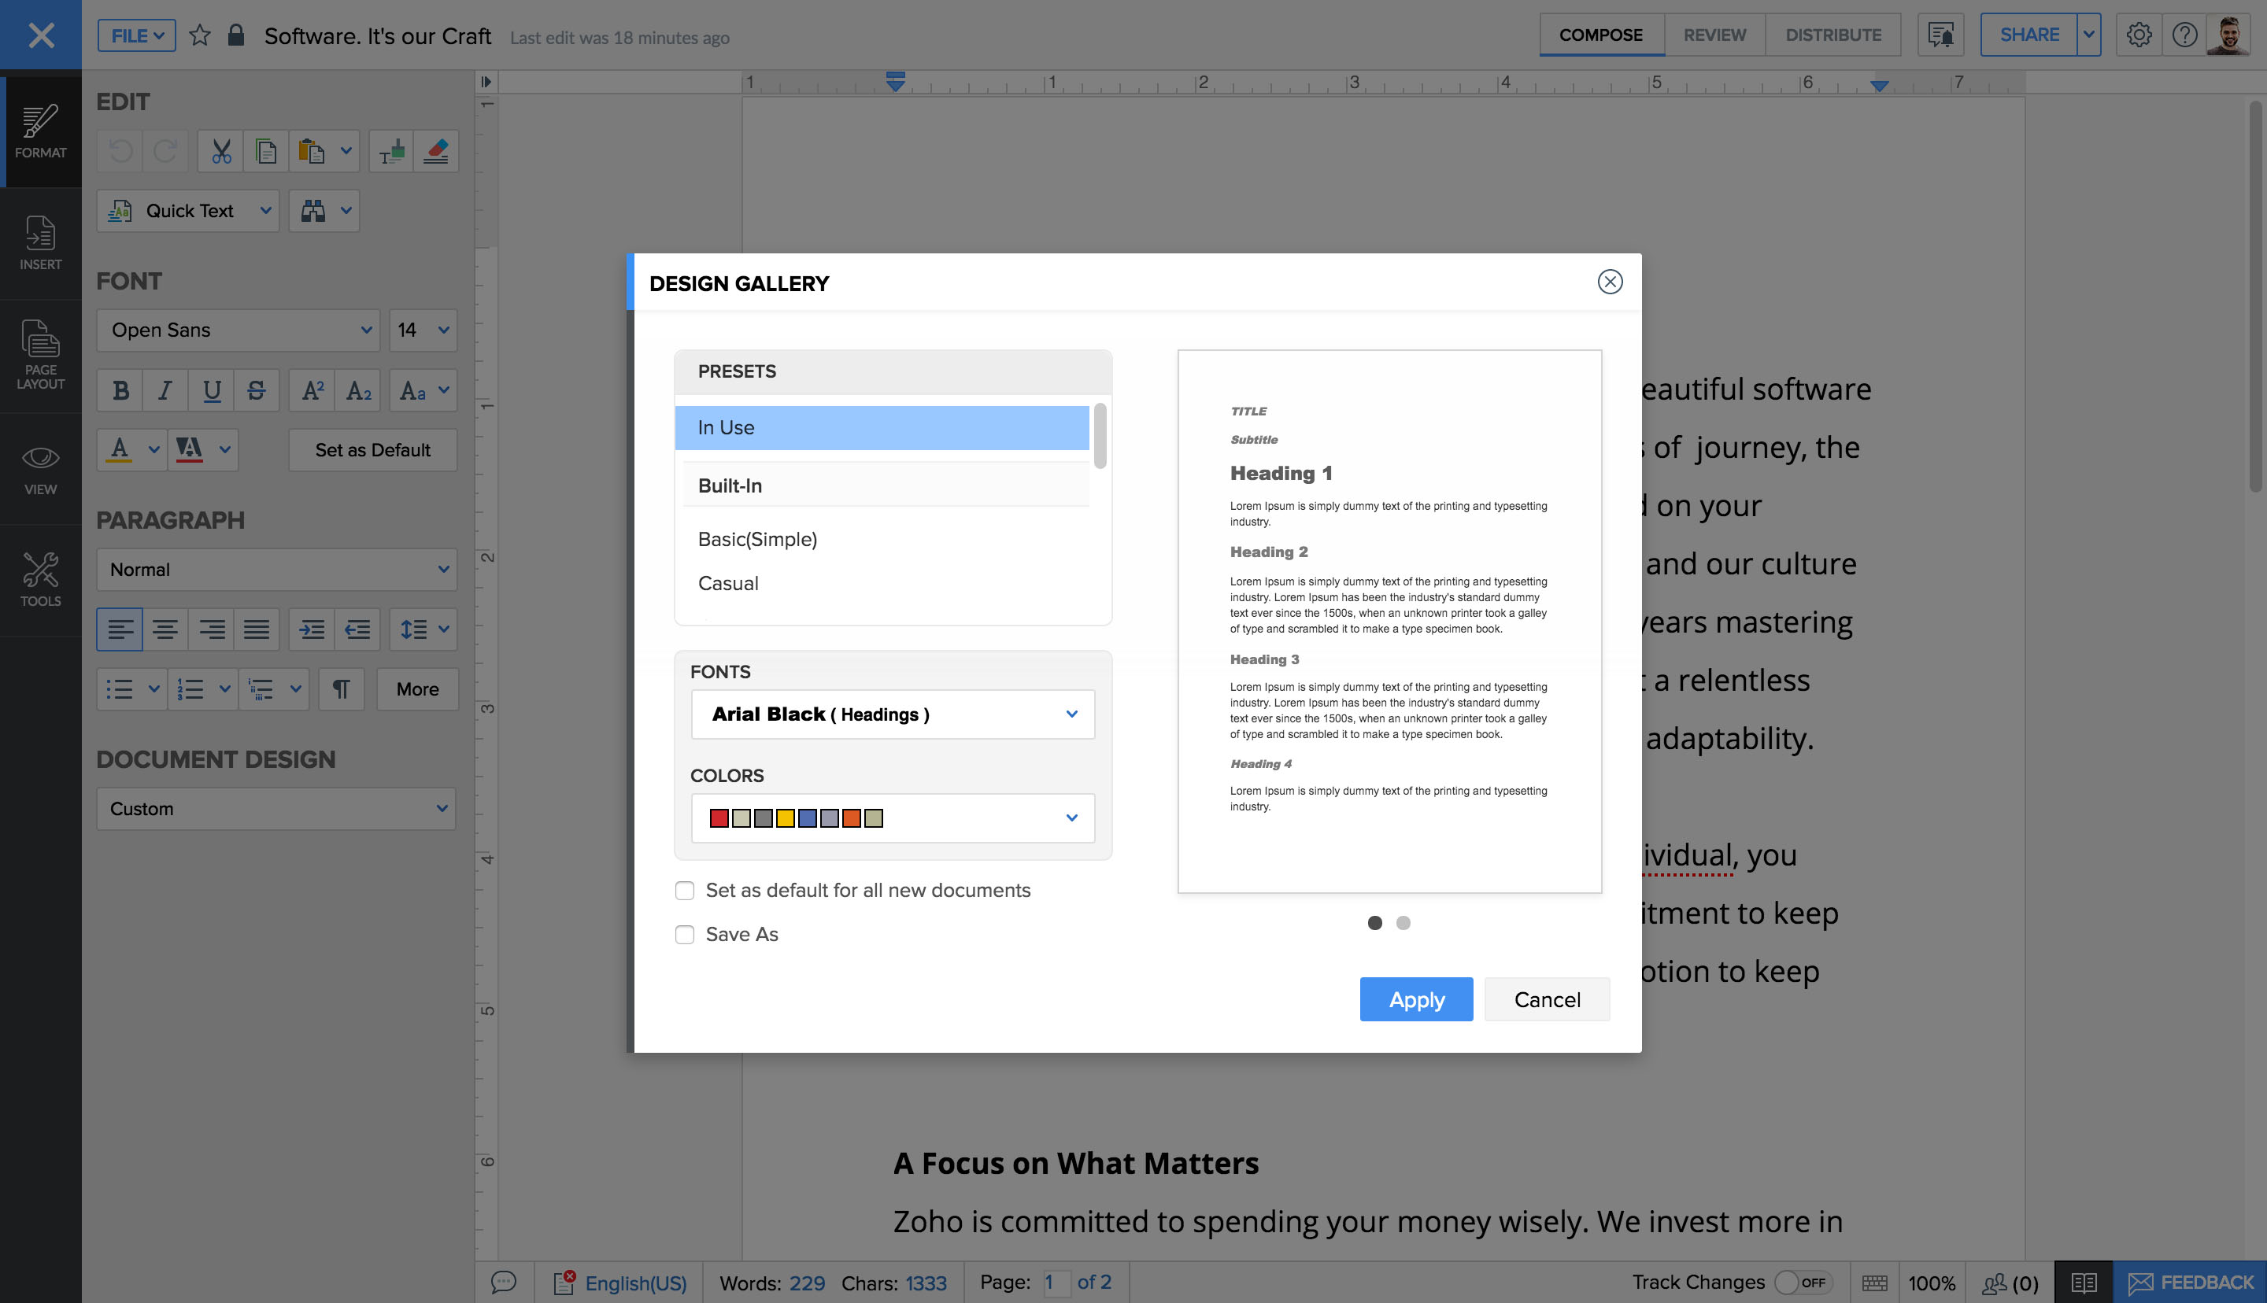
Task: Select the Casual preset
Action: pos(727,584)
